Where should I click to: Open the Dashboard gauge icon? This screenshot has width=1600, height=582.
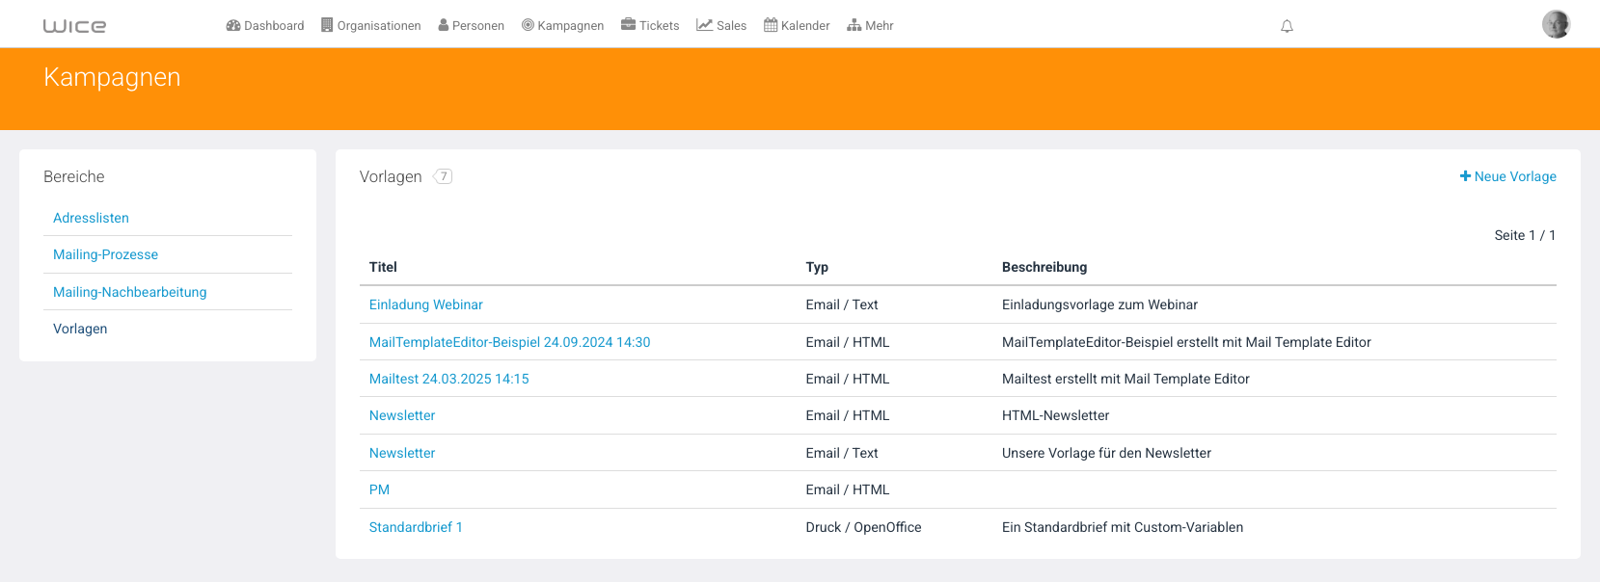point(233,25)
